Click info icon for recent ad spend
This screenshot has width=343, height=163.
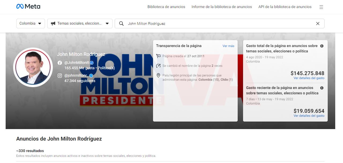click(322, 88)
